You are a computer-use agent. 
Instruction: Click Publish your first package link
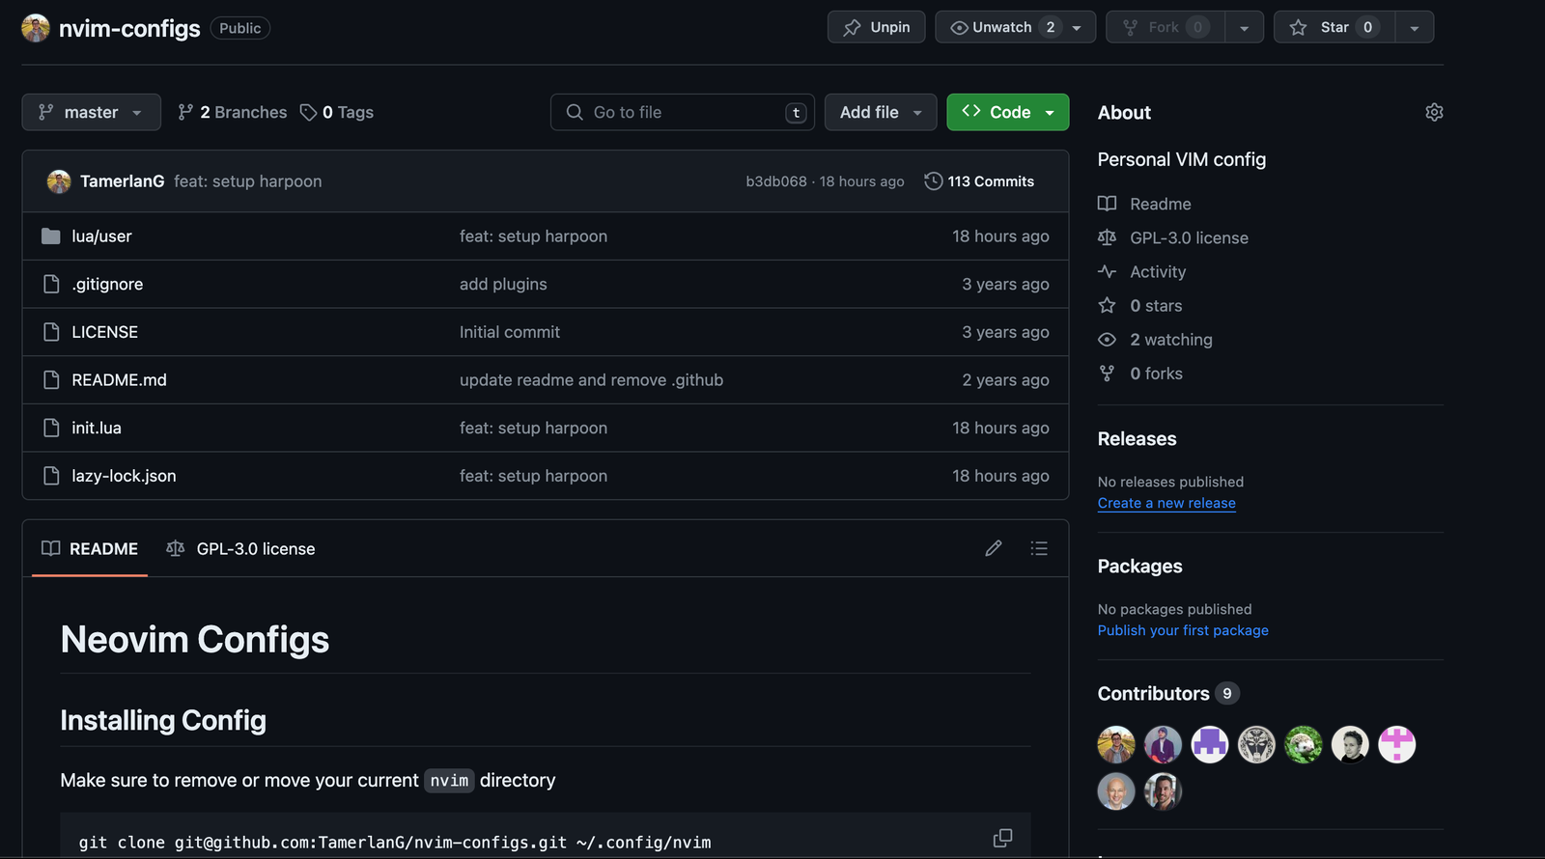(x=1183, y=630)
